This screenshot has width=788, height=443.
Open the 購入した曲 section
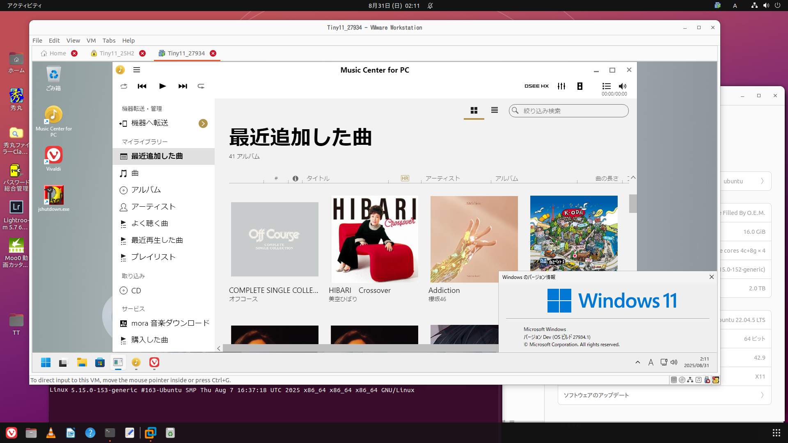pyautogui.click(x=163, y=340)
